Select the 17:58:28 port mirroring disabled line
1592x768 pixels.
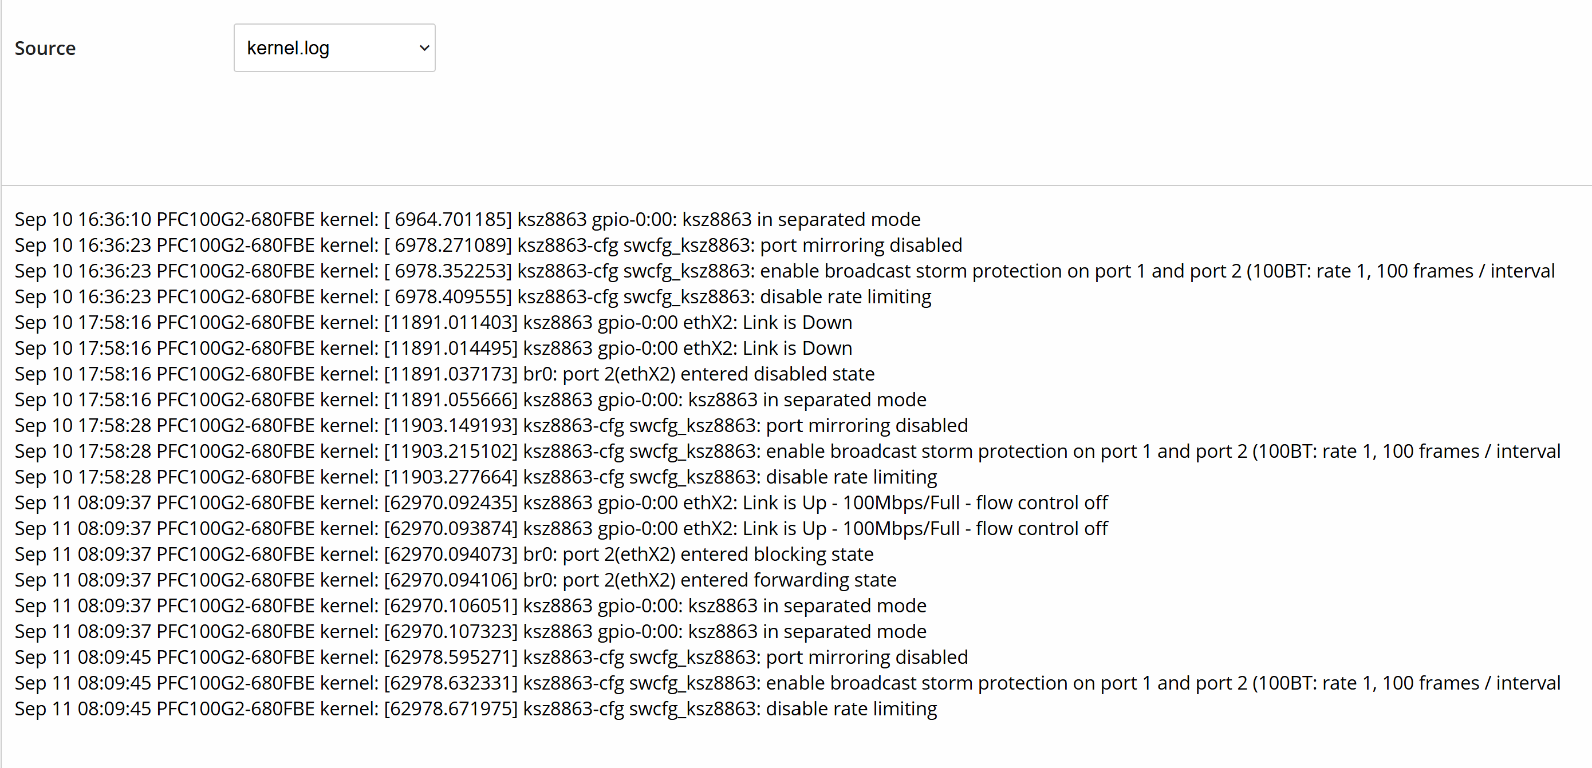tap(491, 425)
